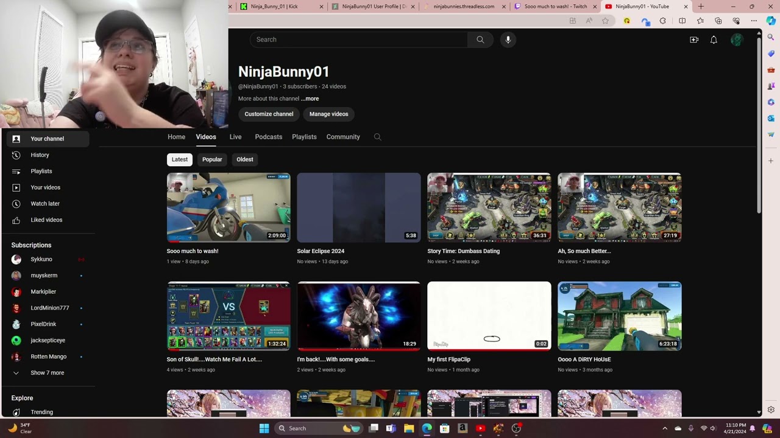The width and height of the screenshot is (780, 438).
Task: Open the account avatar menu
Action: click(737, 40)
